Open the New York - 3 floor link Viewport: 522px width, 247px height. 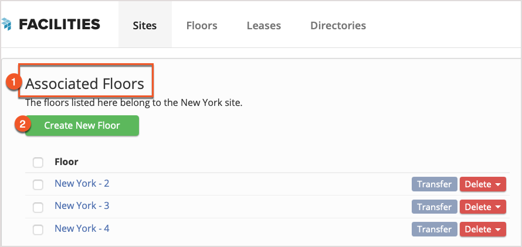pyautogui.click(x=82, y=206)
